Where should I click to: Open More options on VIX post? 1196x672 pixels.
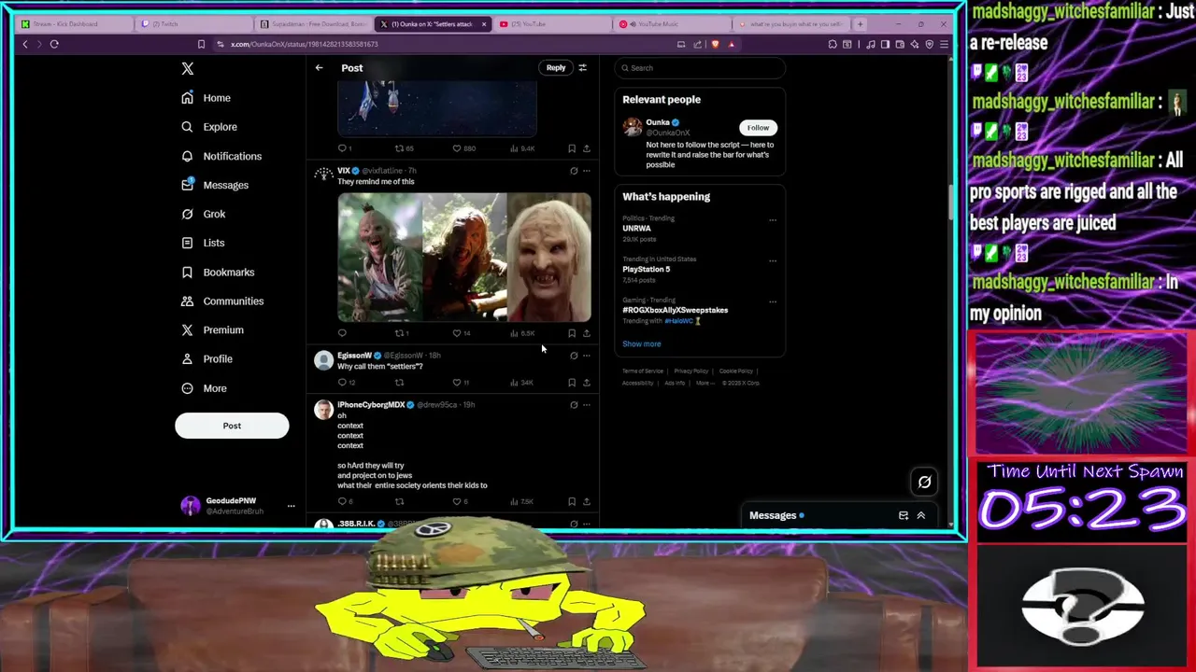coord(587,171)
